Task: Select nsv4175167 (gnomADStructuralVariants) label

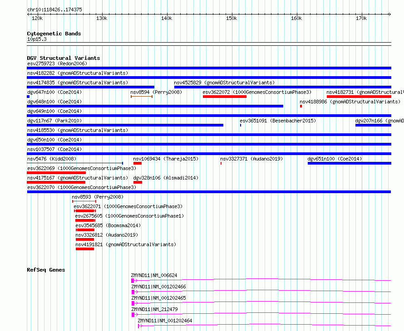Action: click(x=78, y=178)
